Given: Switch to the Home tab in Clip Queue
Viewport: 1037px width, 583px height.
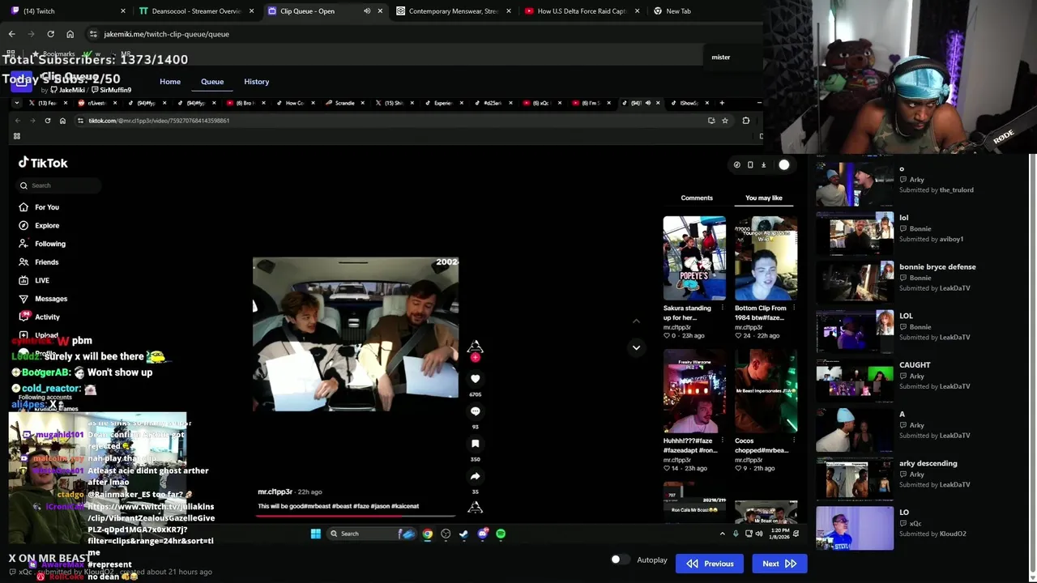Looking at the screenshot, I should pos(170,82).
